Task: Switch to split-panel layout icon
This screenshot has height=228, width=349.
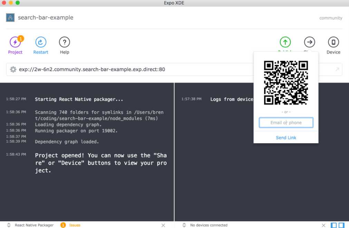Action: pos(341,225)
